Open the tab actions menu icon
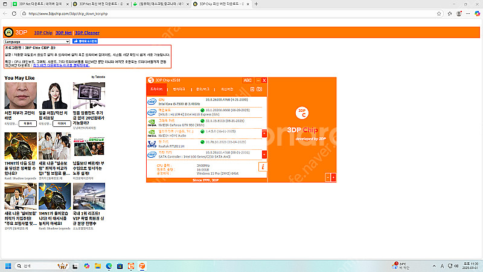This screenshot has width=483, height=272. pyautogui.click(x=5, y=4)
